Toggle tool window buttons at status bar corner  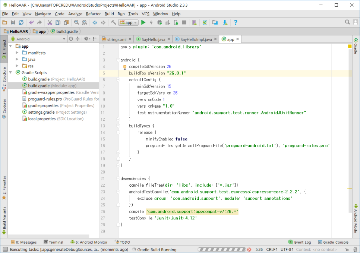click(x=5, y=249)
